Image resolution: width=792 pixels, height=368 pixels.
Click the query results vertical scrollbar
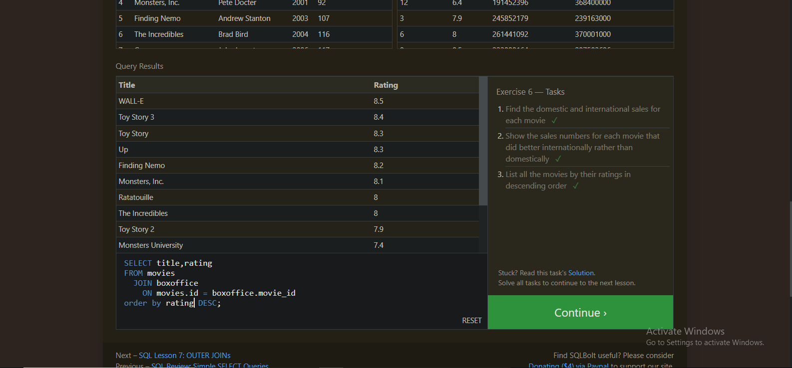[483, 141]
